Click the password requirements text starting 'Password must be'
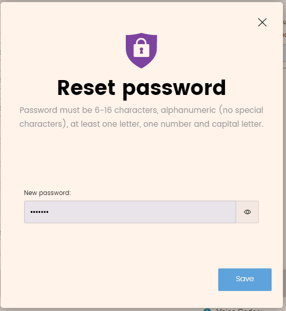Image resolution: width=286 pixels, height=311 pixels. tap(141, 117)
